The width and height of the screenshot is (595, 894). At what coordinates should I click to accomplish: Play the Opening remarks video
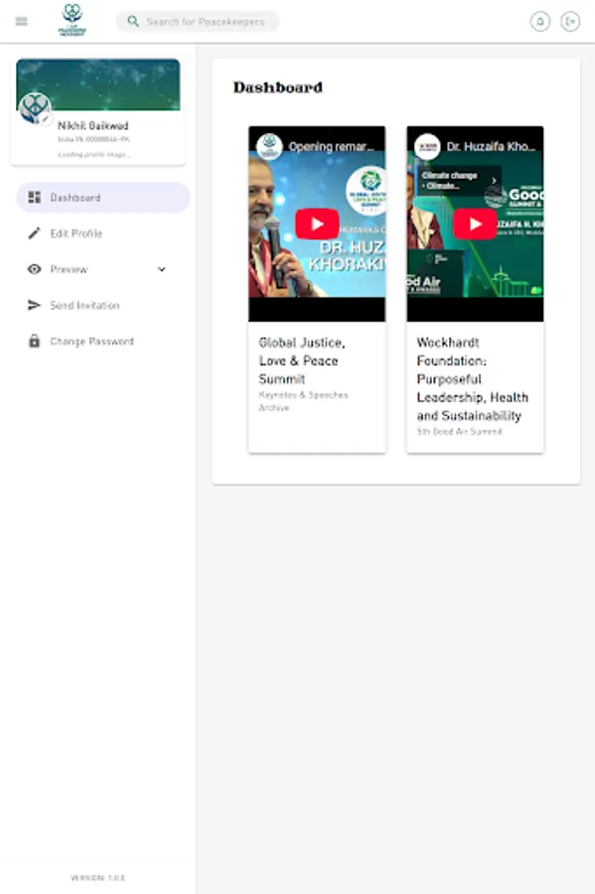(x=317, y=224)
